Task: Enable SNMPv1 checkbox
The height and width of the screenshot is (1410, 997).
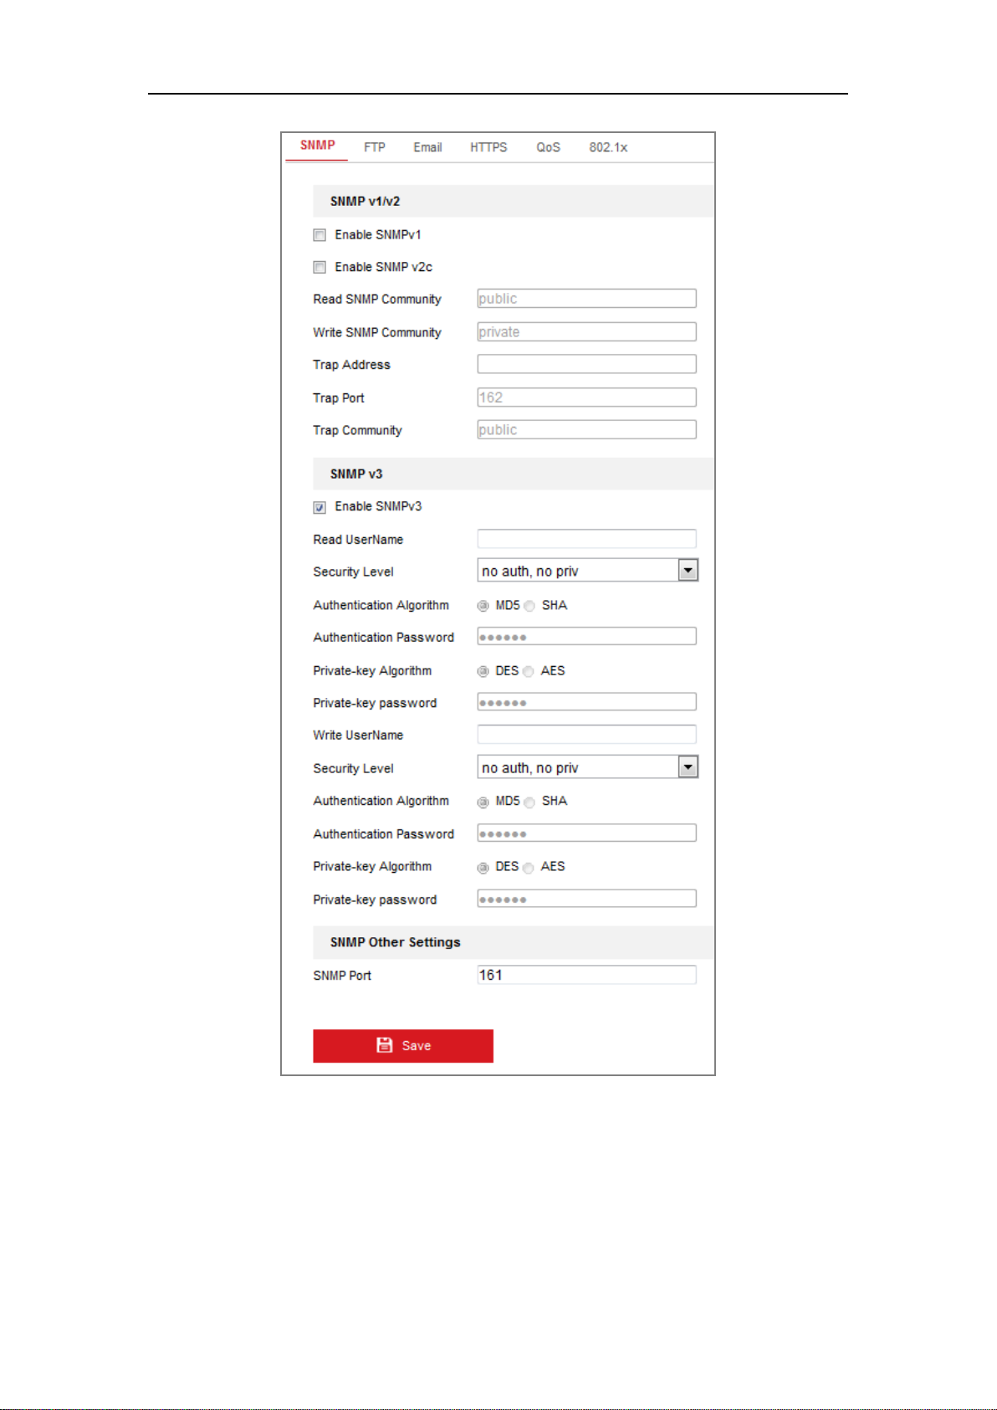Action: 320,235
